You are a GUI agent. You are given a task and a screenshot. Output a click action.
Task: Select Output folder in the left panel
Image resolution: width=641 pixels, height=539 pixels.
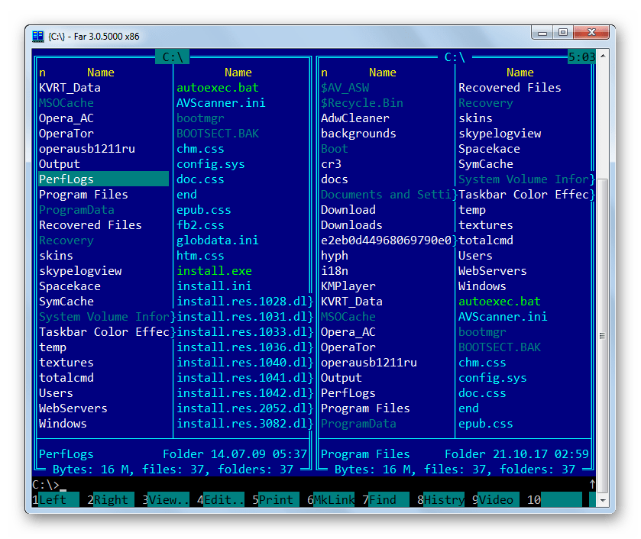[x=60, y=164]
